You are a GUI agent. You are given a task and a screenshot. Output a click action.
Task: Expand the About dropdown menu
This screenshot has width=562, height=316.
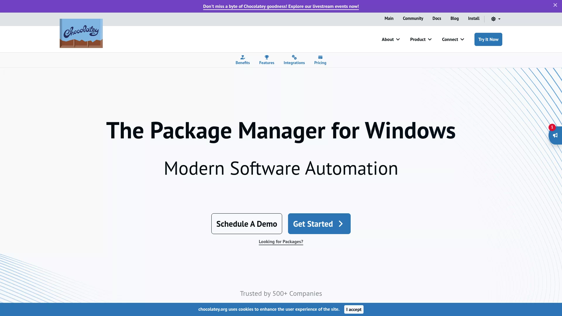[390, 39]
